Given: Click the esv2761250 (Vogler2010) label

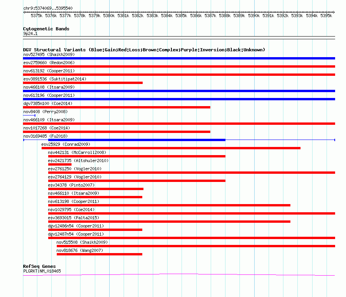Looking at the screenshot, I should tap(75, 169).
